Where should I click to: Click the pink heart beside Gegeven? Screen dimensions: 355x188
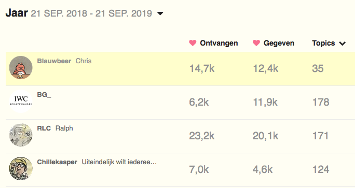(x=256, y=43)
